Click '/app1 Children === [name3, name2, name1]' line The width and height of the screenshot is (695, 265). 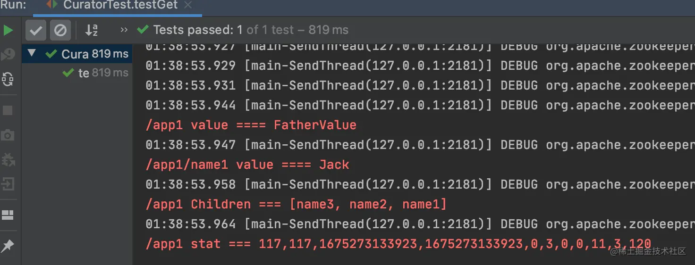click(x=296, y=204)
